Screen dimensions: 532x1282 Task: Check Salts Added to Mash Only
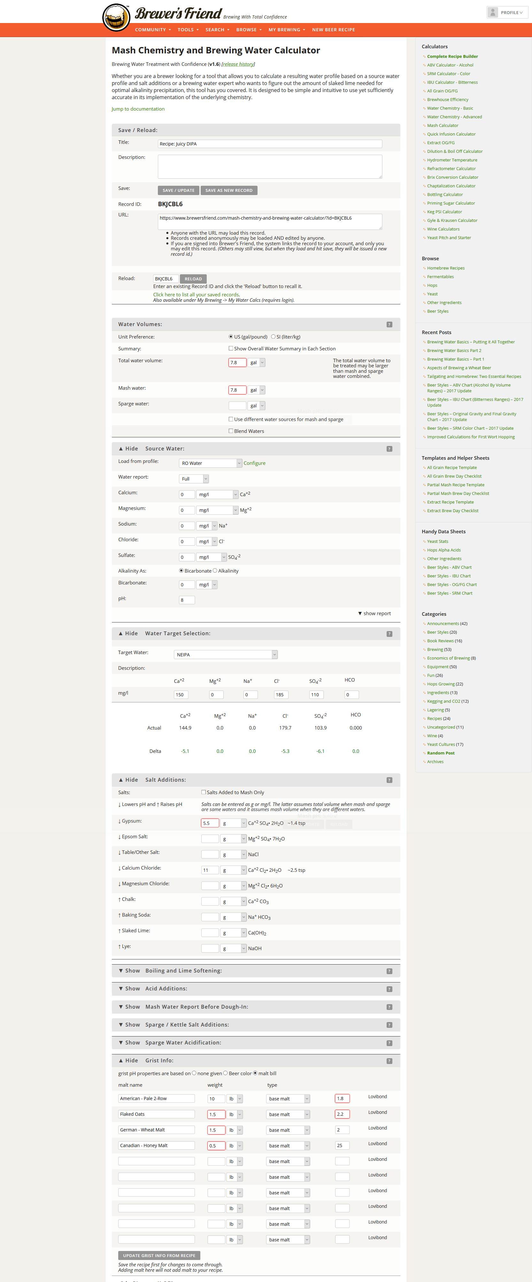pos(203,792)
